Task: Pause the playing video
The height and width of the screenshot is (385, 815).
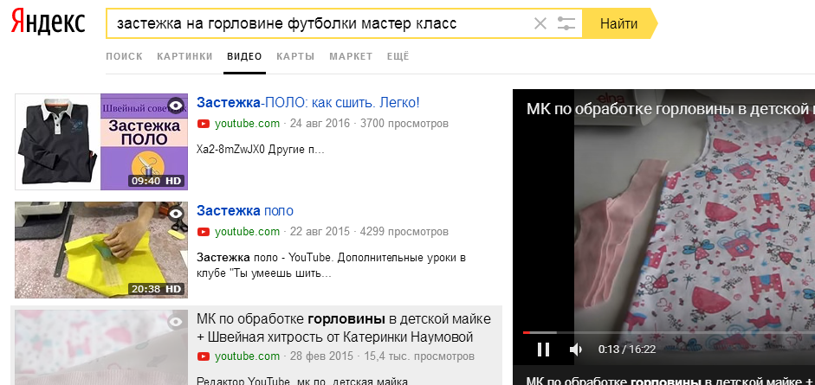Action: (x=543, y=350)
